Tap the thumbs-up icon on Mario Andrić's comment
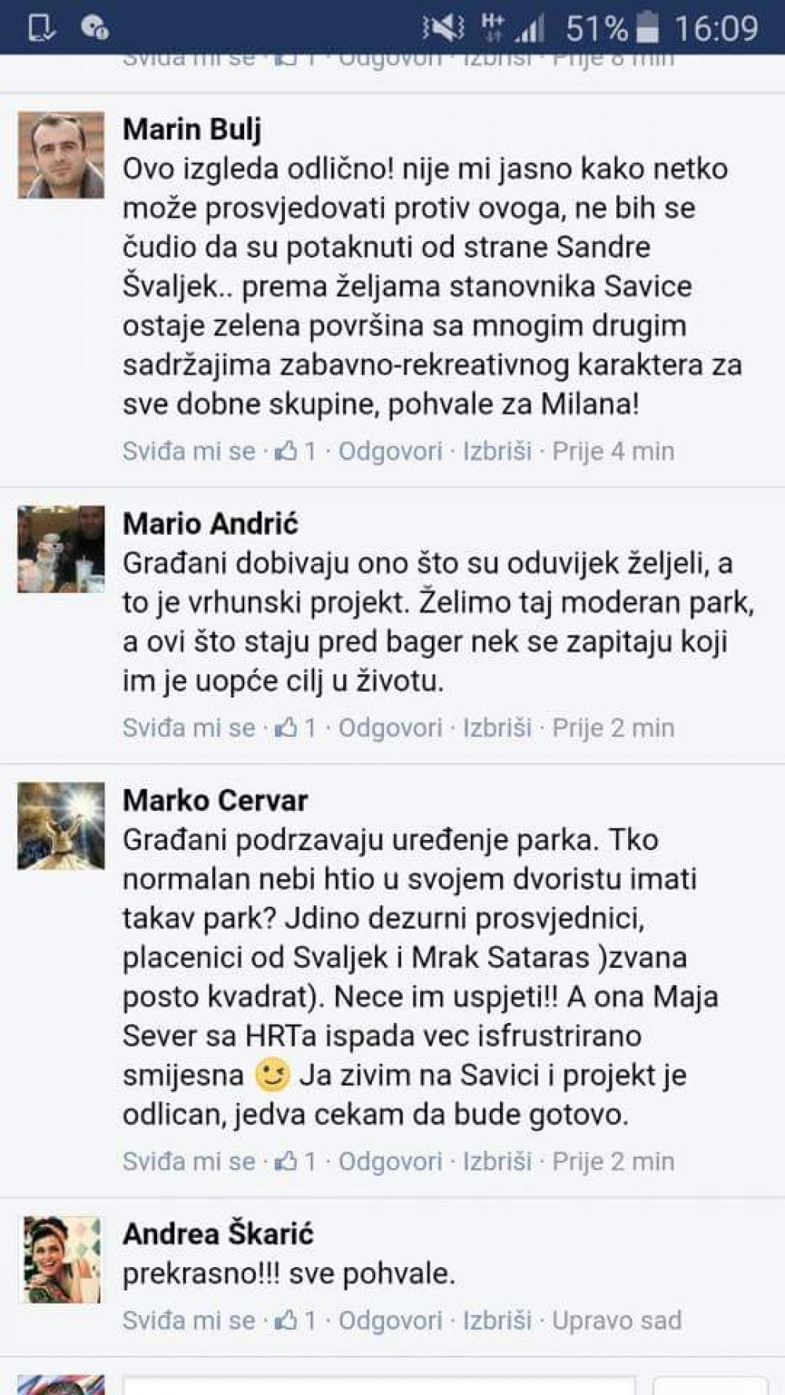The width and height of the screenshot is (785, 1395). point(286,728)
